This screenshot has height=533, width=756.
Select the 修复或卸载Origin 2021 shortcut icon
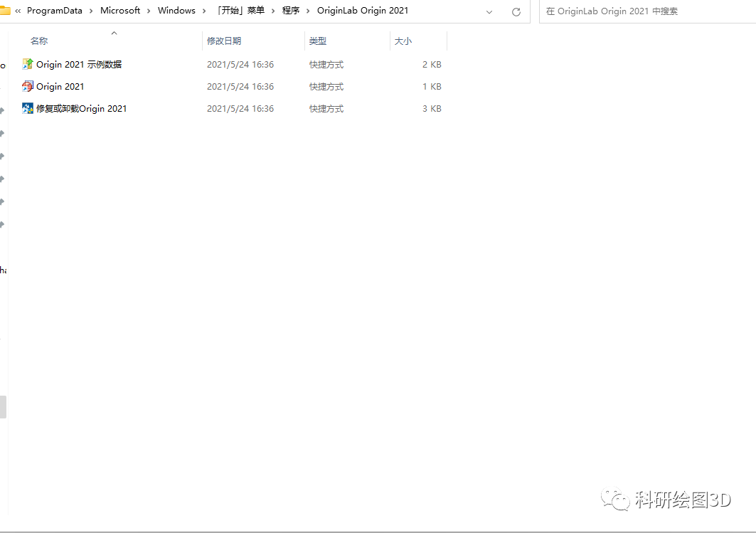(x=28, y=109)
